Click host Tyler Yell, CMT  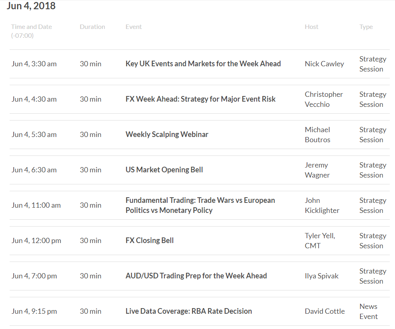pyautogui.click(x=319, y=241)
